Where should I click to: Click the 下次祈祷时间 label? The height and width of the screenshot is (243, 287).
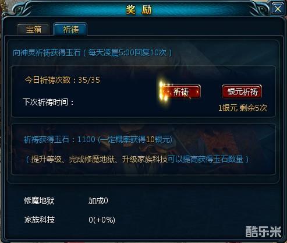48,102
